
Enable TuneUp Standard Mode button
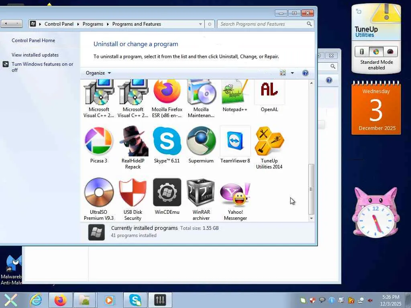click(x=376, y=52)
